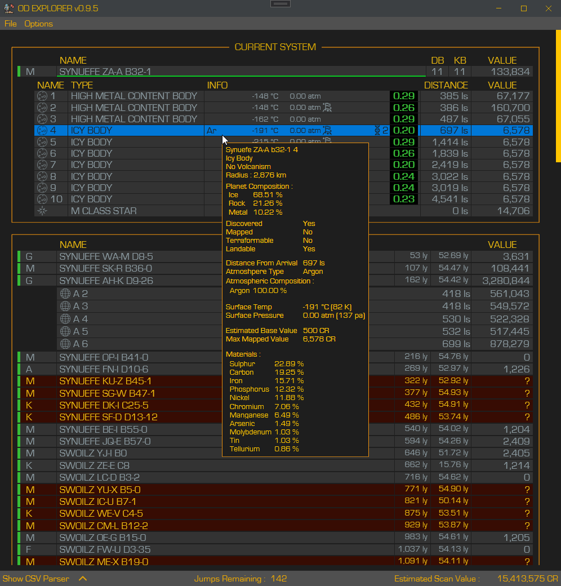Open the File menu

click(x=11, y=24)
